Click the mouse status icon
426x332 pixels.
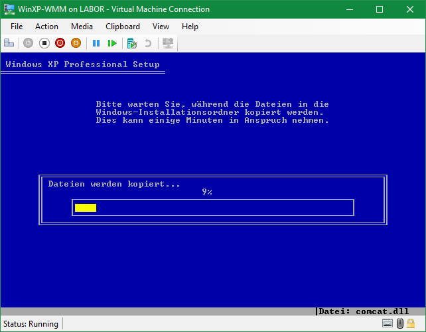(400, 324)
